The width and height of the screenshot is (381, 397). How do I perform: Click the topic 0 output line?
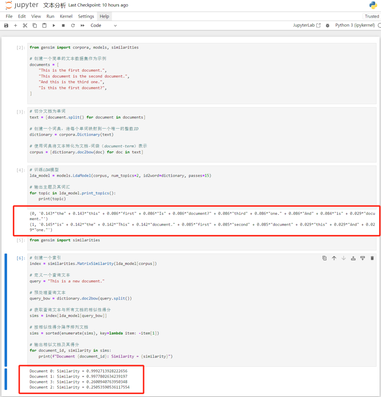(202, 216)
